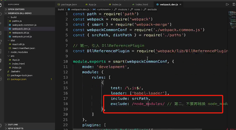Click the 'development' string on line 11

(x=113, y=67)
